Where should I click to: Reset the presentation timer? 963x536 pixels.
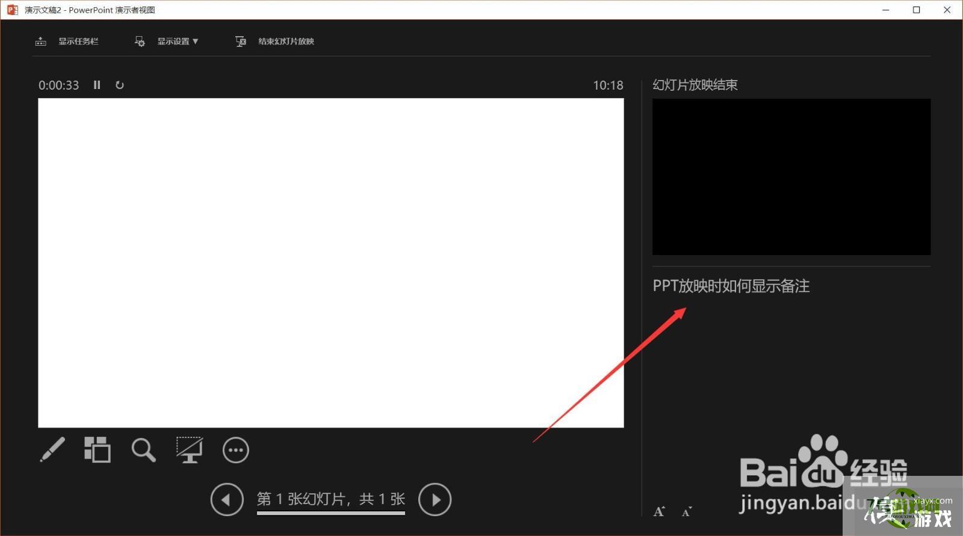(120, 85)
